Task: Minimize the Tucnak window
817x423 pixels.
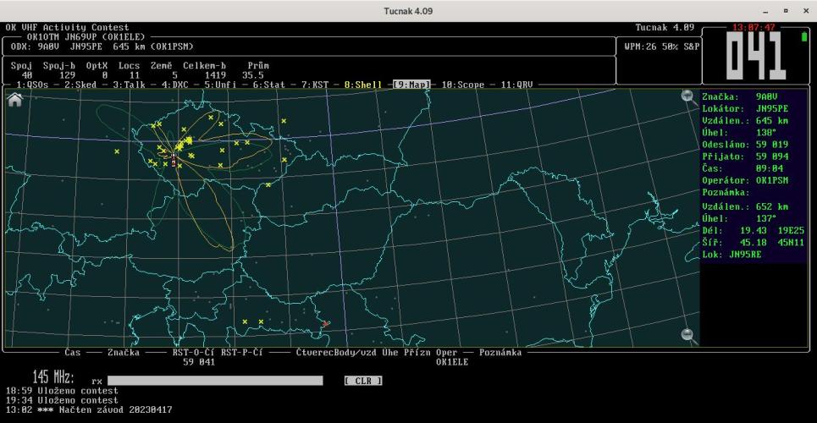Action: 765,11
